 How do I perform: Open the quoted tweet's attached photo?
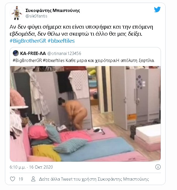coord(85,114)
